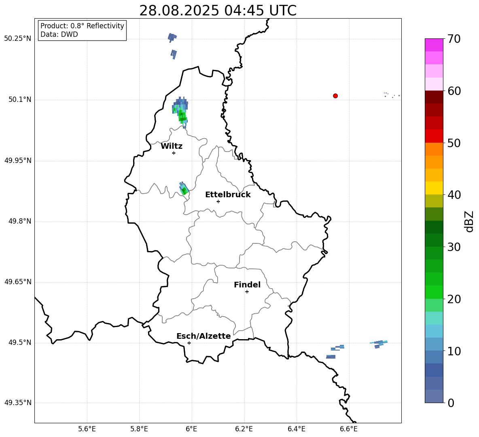This screenshot has height=437, width=479.
Task: Click the 49.5°N latitude label
Action: coord(20,342)
